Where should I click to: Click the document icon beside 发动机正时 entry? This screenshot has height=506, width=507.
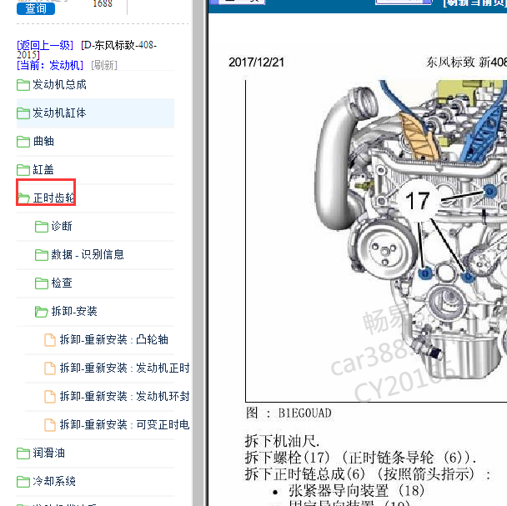tap(50, 368)
